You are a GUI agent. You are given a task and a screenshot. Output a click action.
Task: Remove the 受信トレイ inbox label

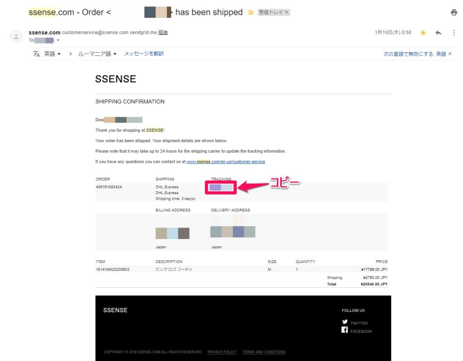[x=287, y=12]
